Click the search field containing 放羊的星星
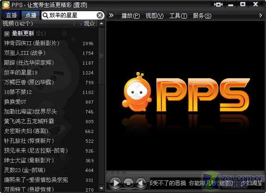The width and height of the screenshot is (266, 193). (x=72, y=15)
